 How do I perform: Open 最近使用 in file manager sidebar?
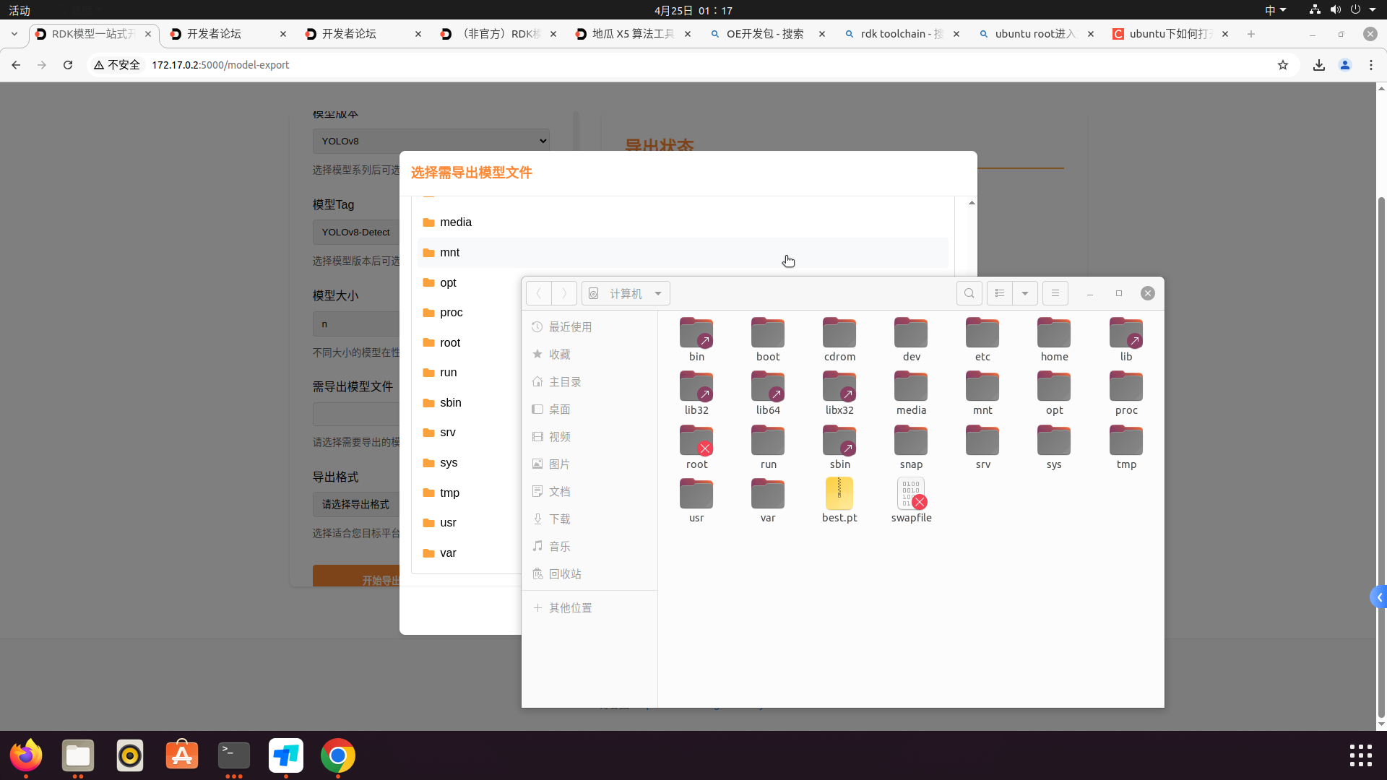click(x=589, y=327)
